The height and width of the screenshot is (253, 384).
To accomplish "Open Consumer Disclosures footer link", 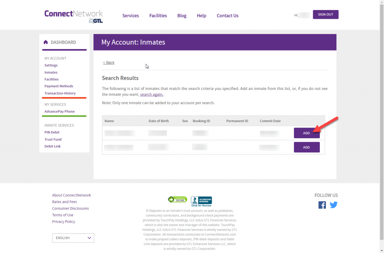I will pos(70,208).
